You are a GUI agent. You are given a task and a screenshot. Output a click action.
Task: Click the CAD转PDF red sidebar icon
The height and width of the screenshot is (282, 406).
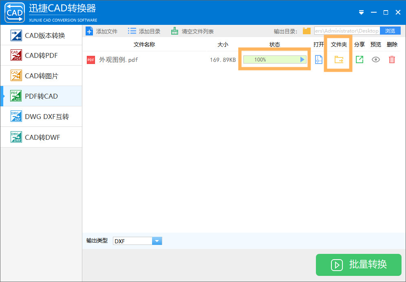16,55
